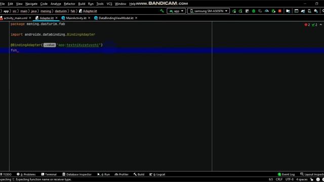
Task: Expand inspection arrow next to error counts
Action: coord(320,25)
